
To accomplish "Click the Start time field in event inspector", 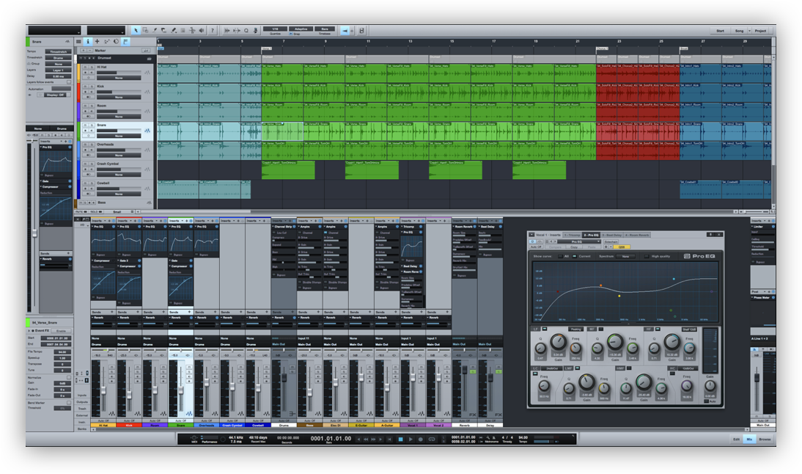I will (56, 338).
